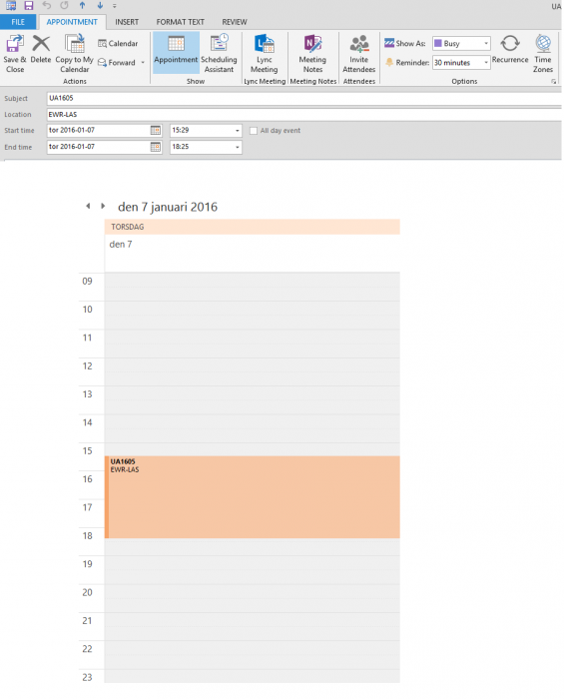Start a Lync Meeting
This screenshot has height=699, width=564.
[x=265, y=54]
